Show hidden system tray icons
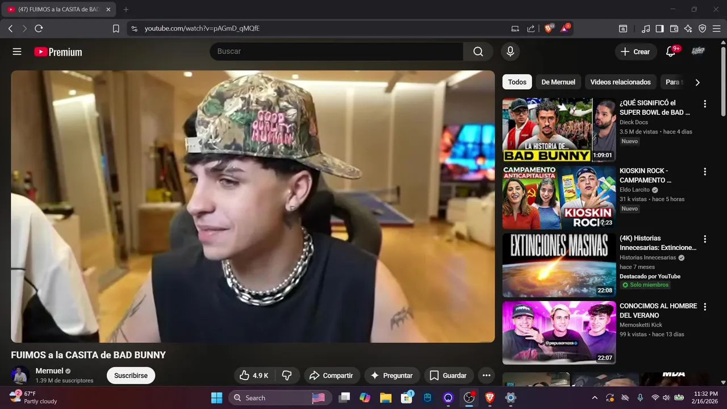 coord(595,398)
